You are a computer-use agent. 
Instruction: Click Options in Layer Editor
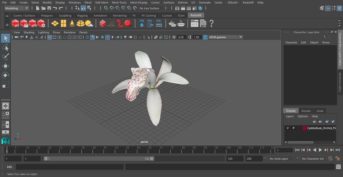pyautogui.click(x=303, y=116)
